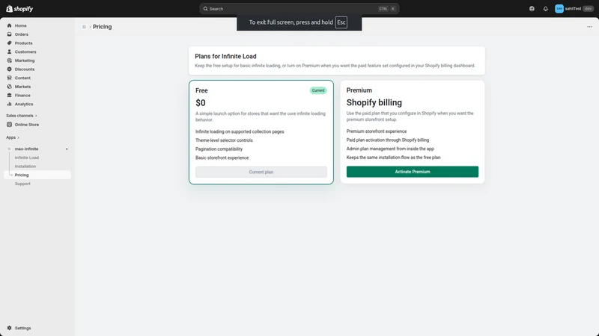This screenshot has height=336, width=599.
Task: Click the CTRL K shortcut hint
Action: point(387,9)
